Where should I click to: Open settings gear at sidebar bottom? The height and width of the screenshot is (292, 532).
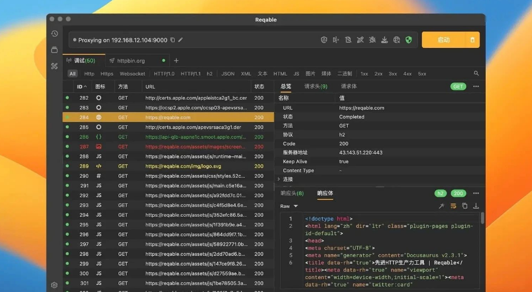click(54, 285)
